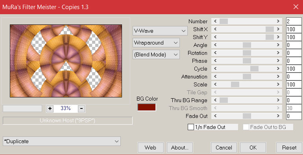The height and width of the screenshot is (155, 303).
Task: Click the Thru BG Range left arrow
Action: pos(215,100)
